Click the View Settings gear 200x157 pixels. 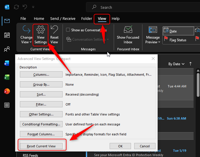point(41,35)
